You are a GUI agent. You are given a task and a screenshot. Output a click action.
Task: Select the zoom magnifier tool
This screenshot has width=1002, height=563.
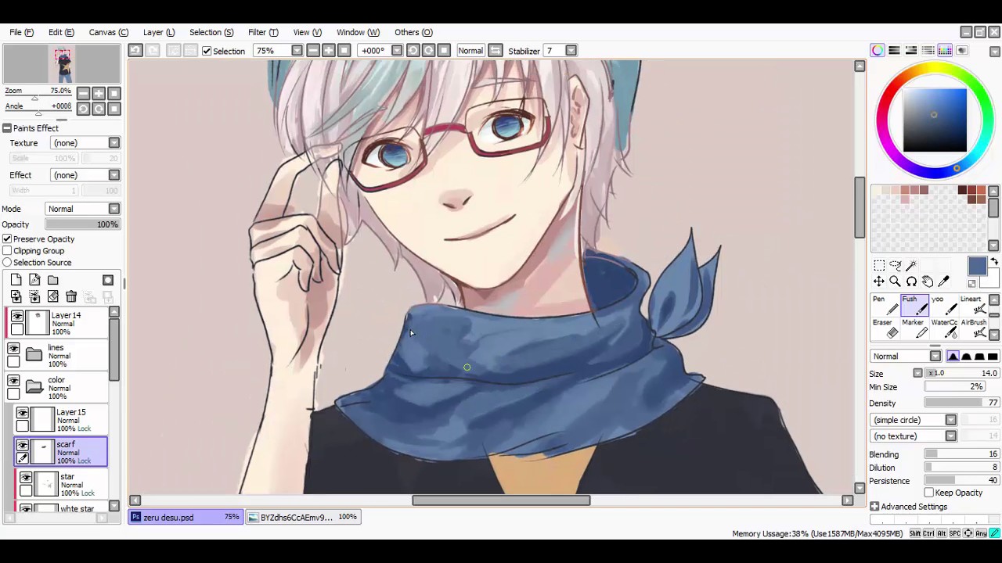[896, 281]
